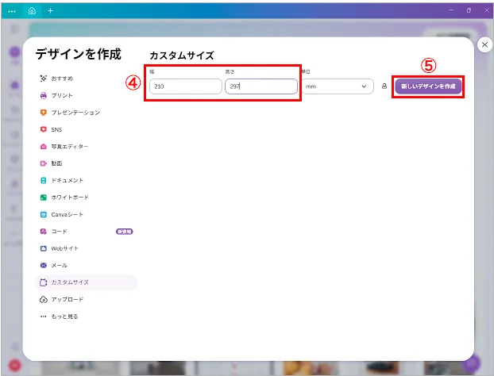Image resolution: width=494 pixels, height=376 pixels.
Task: Click the ホワイトボード green icon
Action: 44,198
